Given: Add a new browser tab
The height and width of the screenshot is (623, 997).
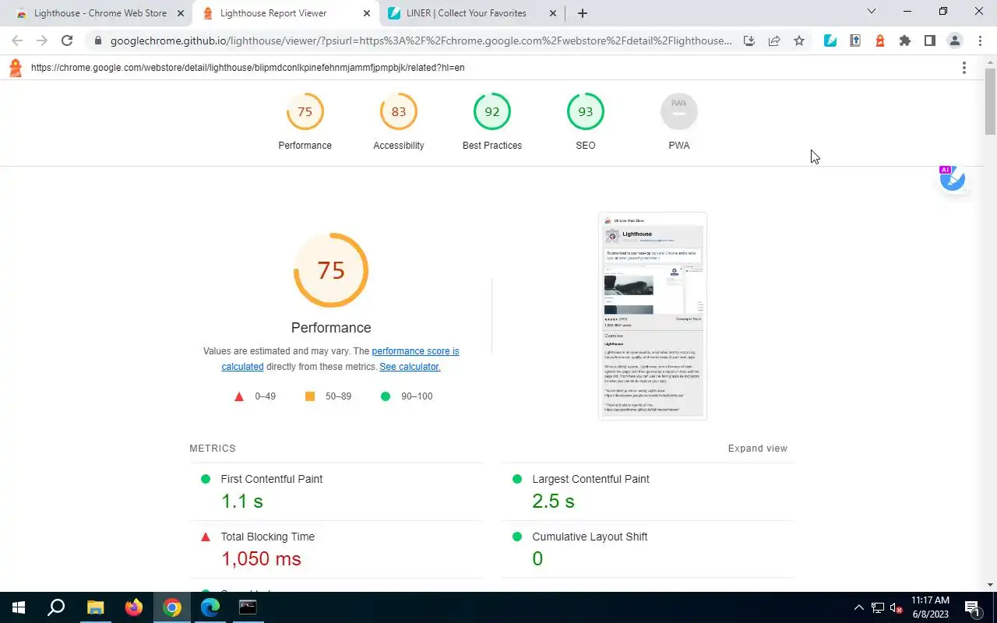Looking at the screenshot, I should pyautogui.click(x=583, y=13).
